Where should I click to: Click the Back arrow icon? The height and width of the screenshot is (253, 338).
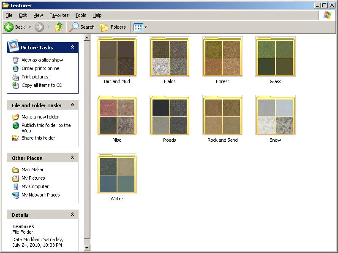[9, 27]
